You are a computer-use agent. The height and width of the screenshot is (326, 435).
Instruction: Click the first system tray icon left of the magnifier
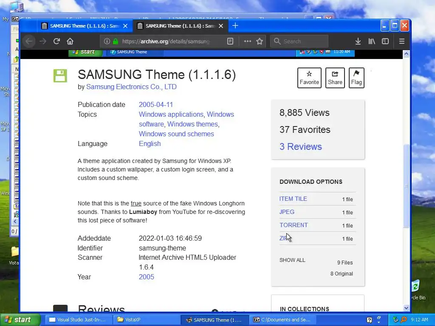(x=395, y=320)
